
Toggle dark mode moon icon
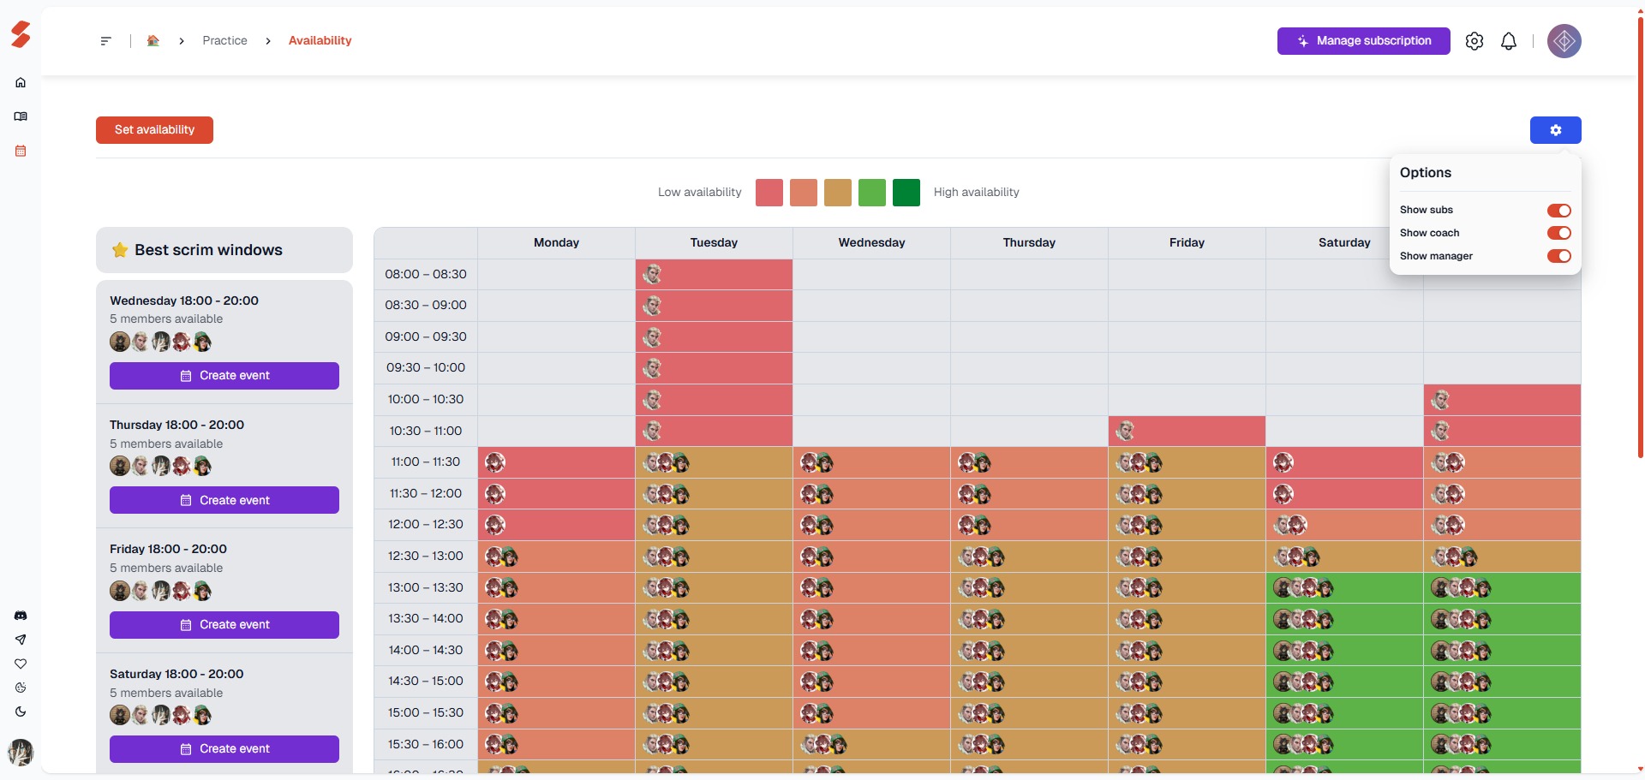click(x=21, y=712)
